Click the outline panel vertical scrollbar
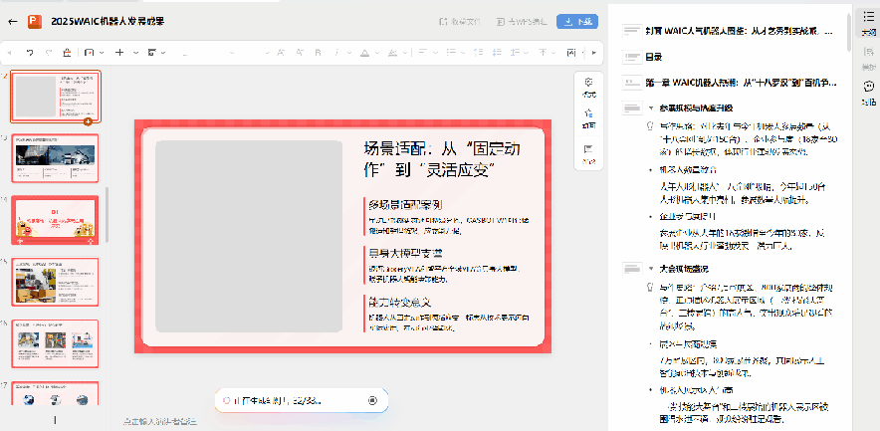This screenshot has width=880, height=431. coord(849,31)
